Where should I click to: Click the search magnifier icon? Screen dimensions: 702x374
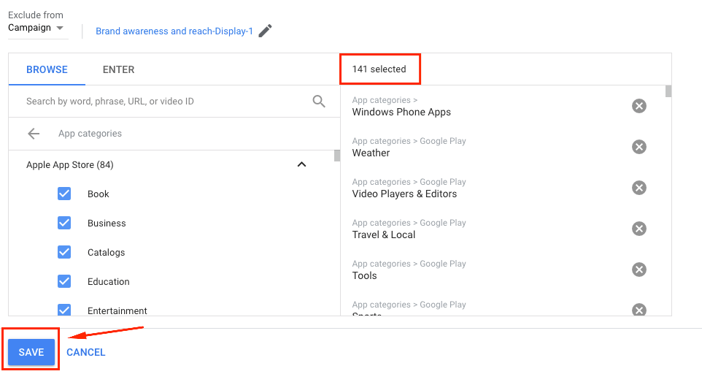[319, 102]
